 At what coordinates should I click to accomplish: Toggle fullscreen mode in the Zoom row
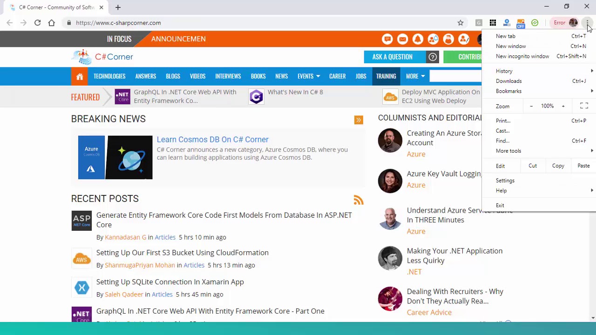[584, 106]
